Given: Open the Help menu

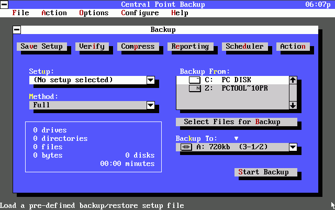Looking at the screenshot, I should click(x=180, y=13).
